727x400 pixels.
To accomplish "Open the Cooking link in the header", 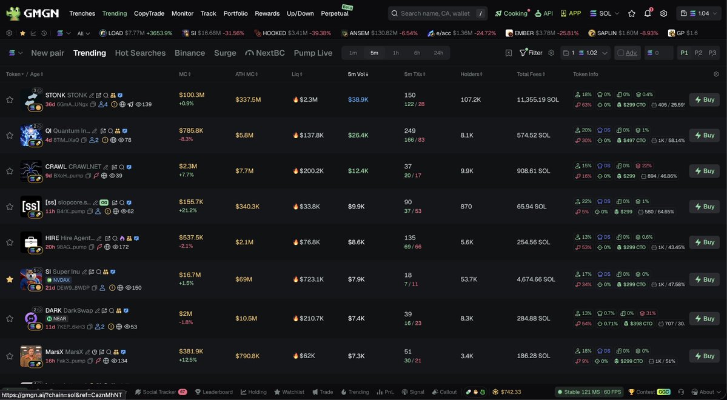I will 511,13.
